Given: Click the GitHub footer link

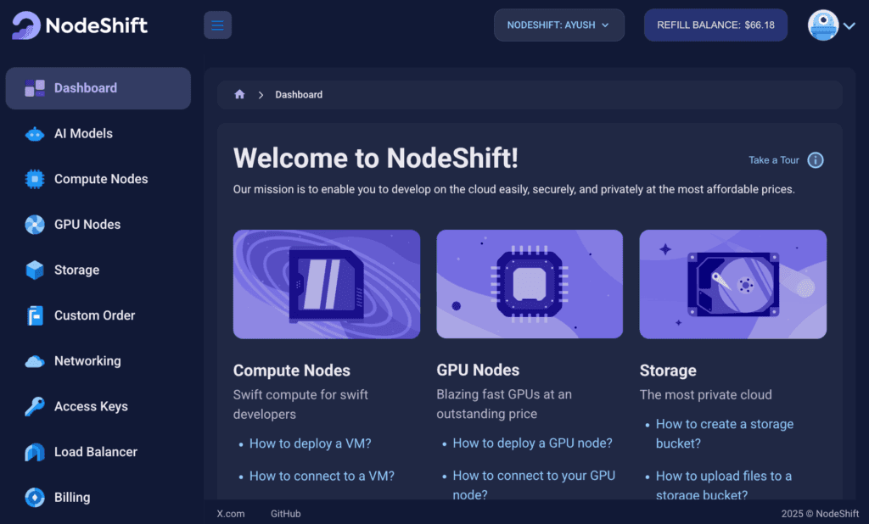Looking at the screenshot, I should click(285, 514).
